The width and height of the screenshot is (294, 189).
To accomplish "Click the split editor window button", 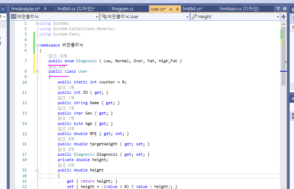I will point(284,17).
